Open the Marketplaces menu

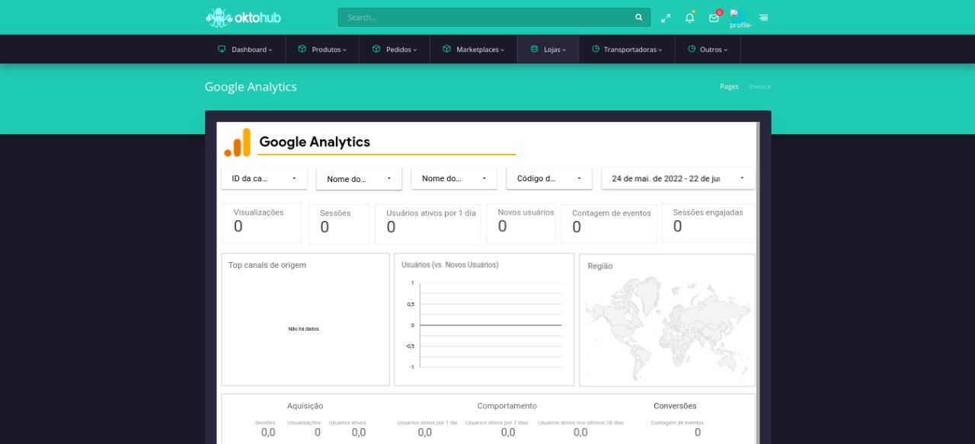point(473,50)
